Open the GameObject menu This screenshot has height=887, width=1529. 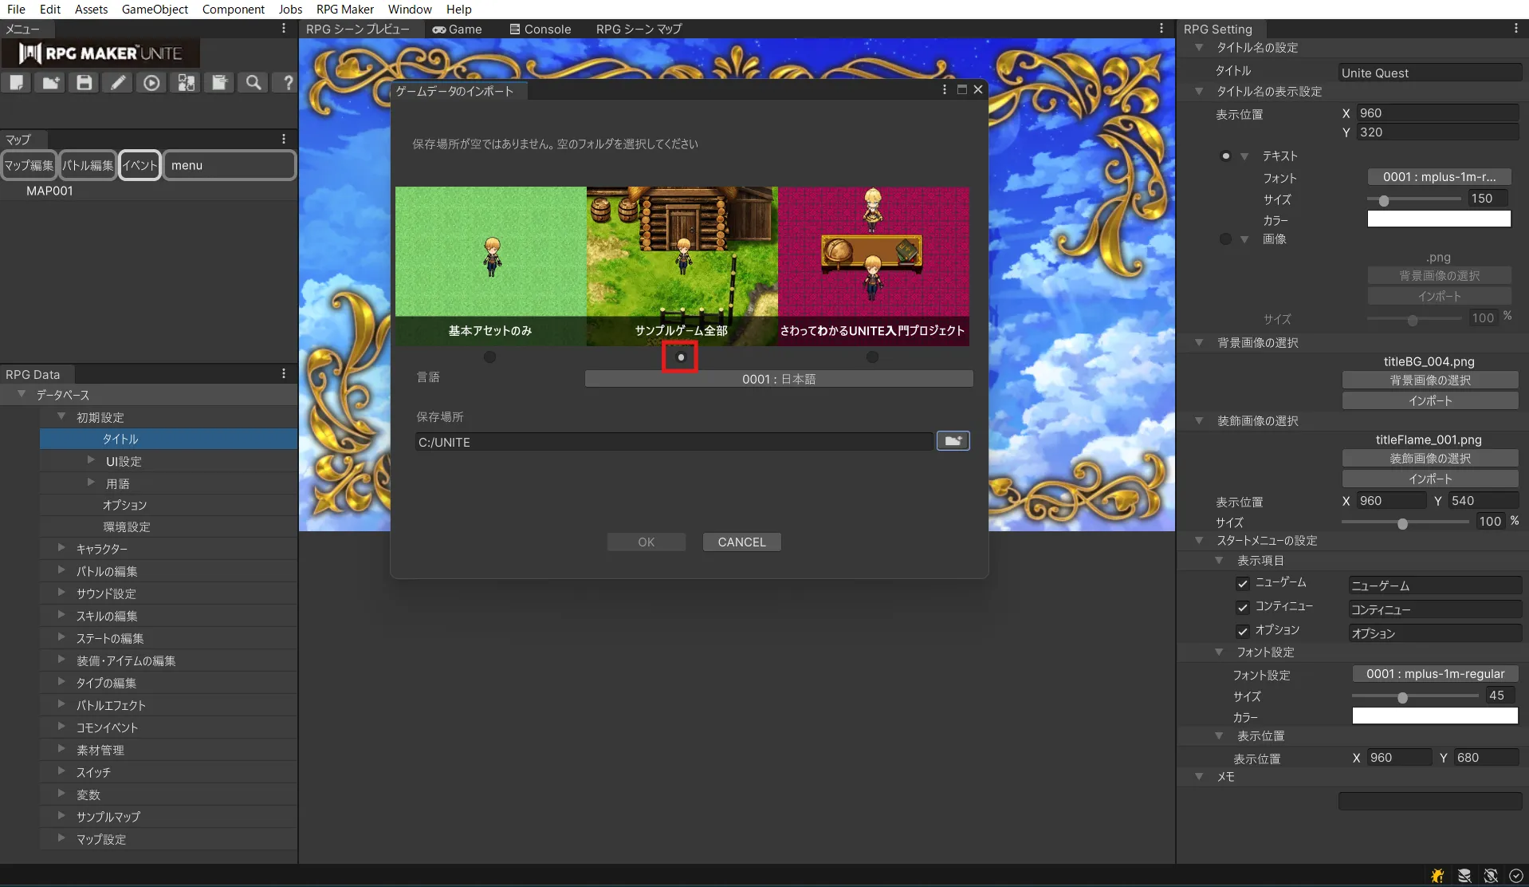click(x=155, y=10)
